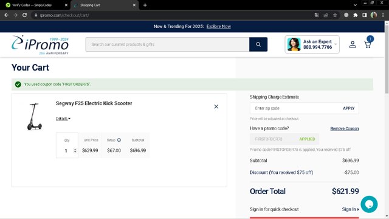Screen dimensions: 389x219
Task: Toggle the browser side panel icon
Action: [365, 15]
